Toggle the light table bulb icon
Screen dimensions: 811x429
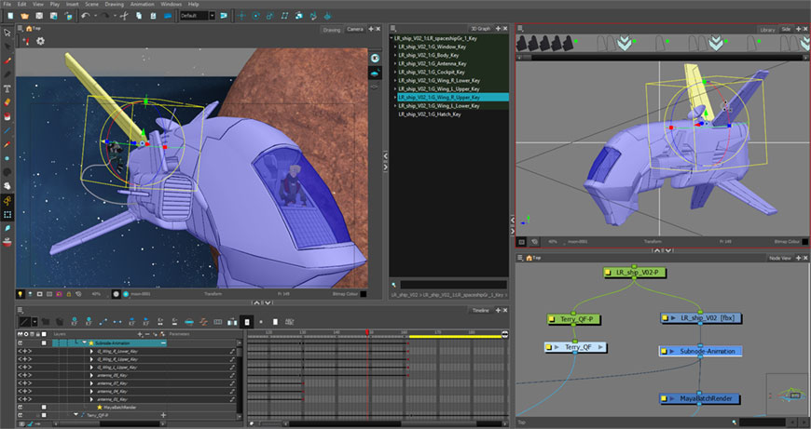(21, 294)
